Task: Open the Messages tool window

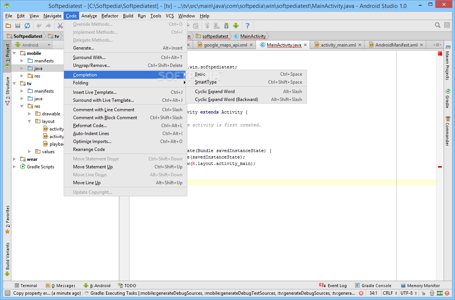Action: point(61,286)
